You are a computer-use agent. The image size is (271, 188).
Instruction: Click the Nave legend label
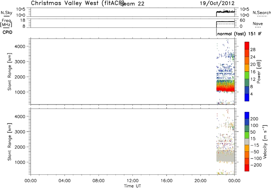pyautogui.click(x=258, y=23)
